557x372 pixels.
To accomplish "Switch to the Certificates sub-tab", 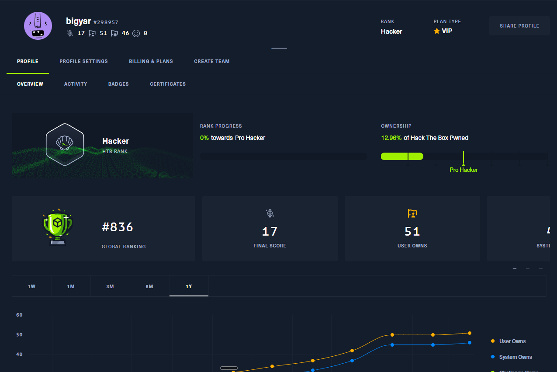I will pos(168,84).
